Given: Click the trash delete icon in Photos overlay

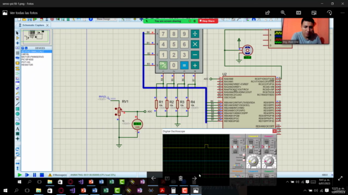Looking at the screenshot, I should click(x=181, y=178).
